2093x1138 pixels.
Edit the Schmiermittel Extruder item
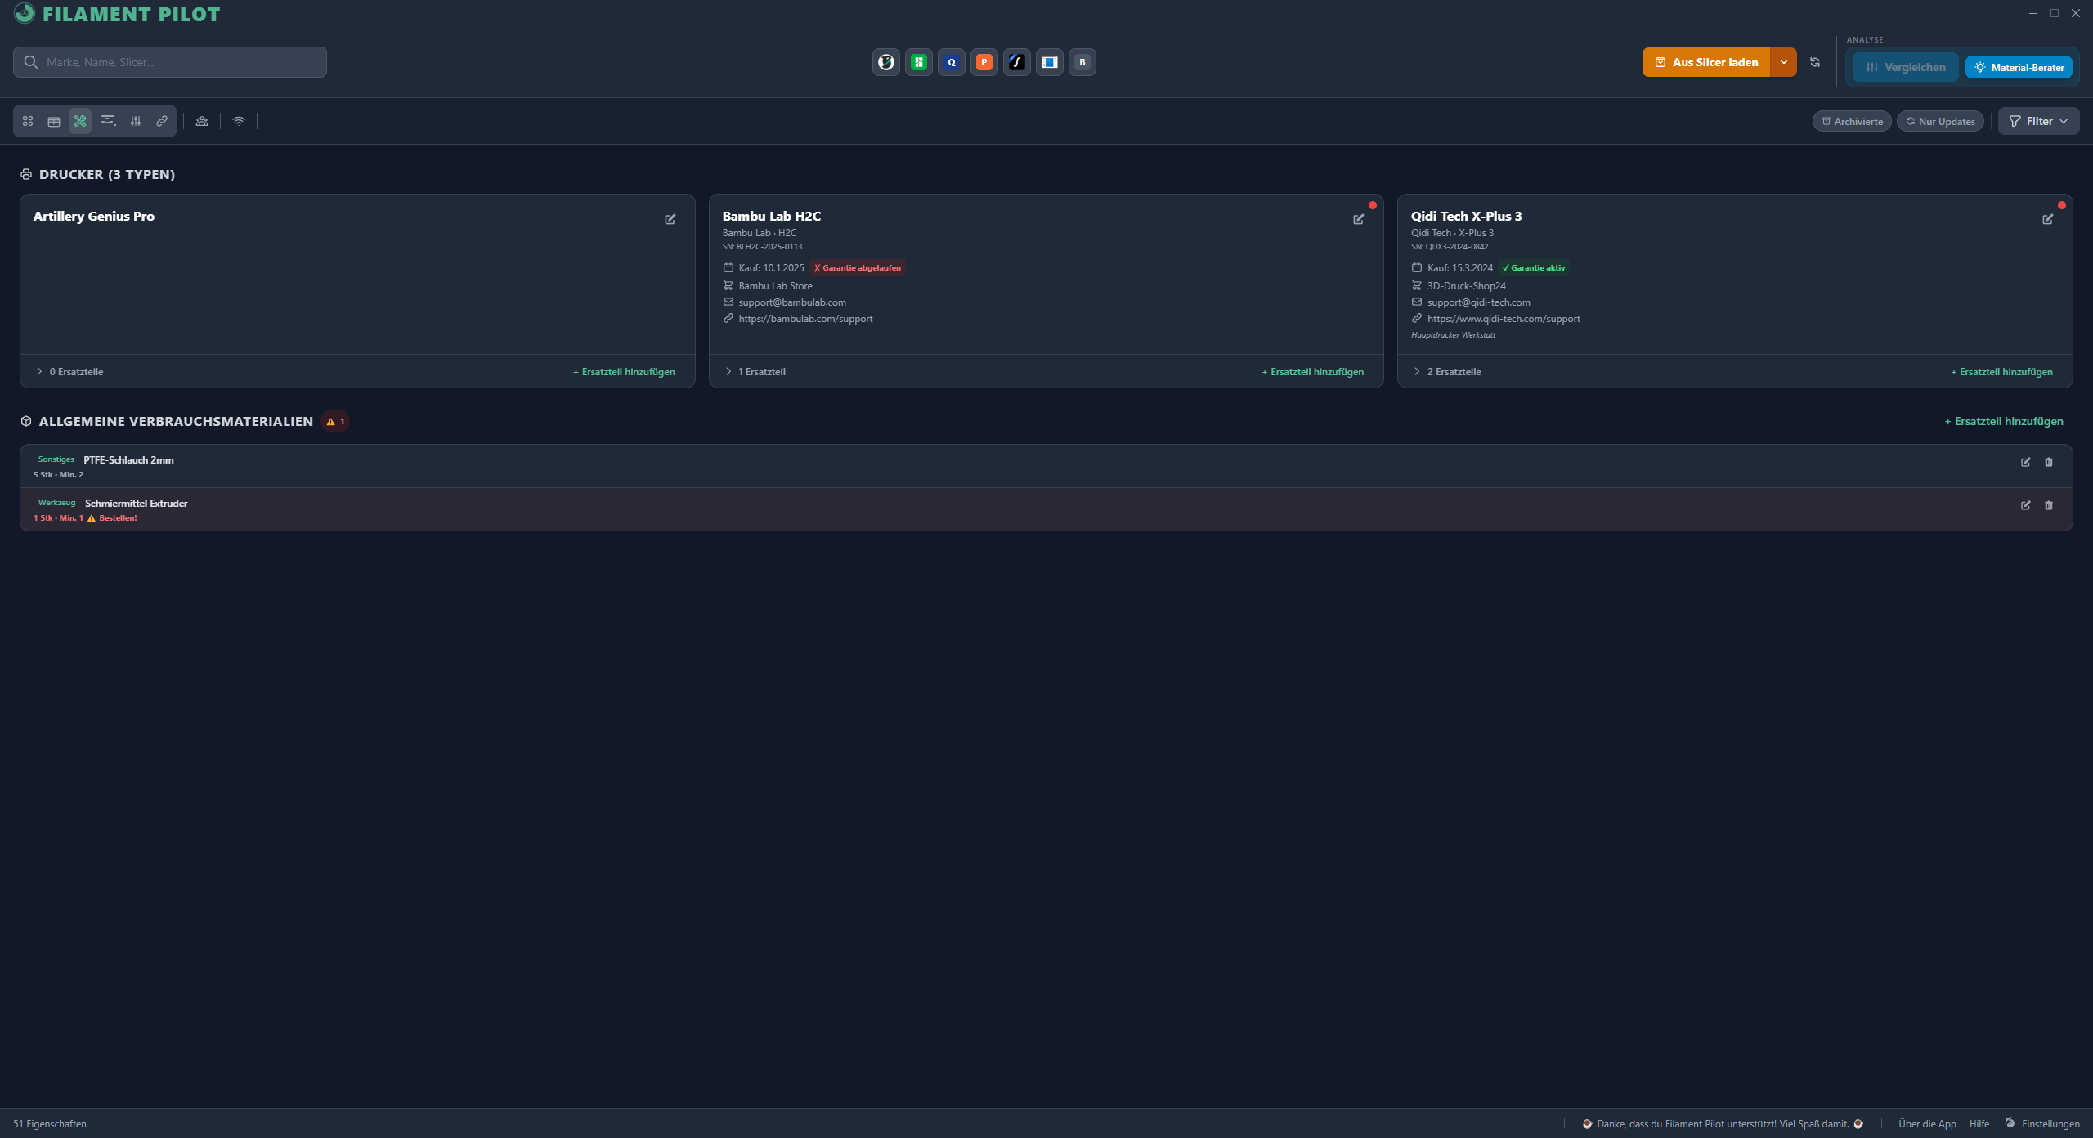pos(2026,505)
